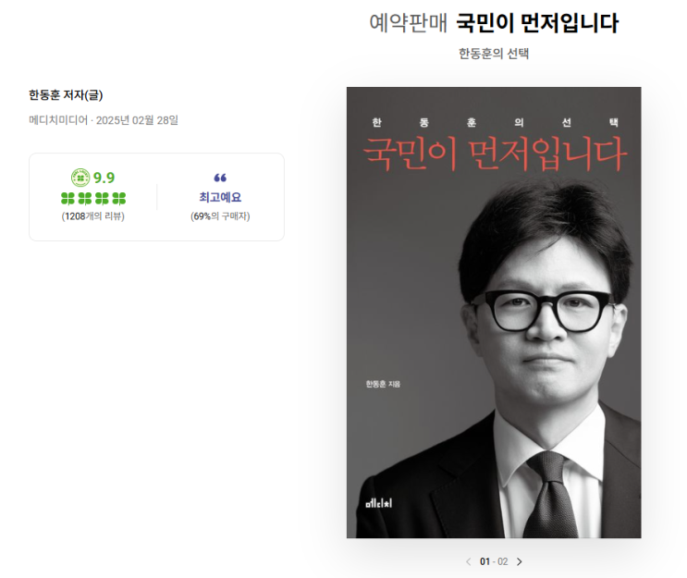Click the book title 국민이 먼저입니다 heading

click(x=537, y=23)
